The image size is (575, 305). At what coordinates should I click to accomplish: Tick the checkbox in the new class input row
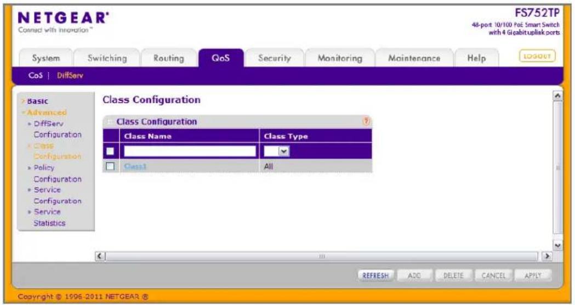coord(110,151)
